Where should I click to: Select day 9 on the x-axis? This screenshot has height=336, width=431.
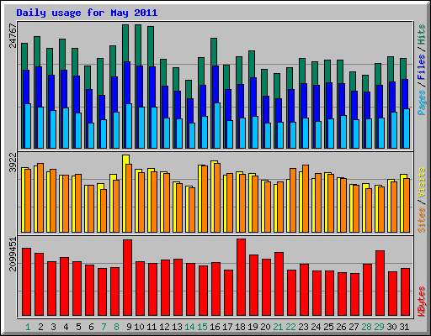(x=129, y=327)
